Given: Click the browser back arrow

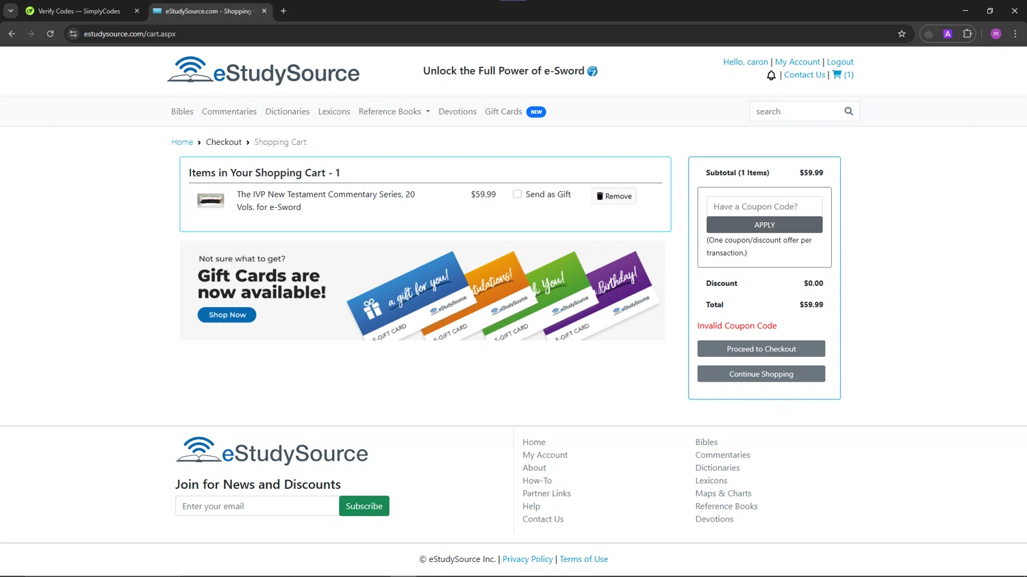Looking at the screenshot, I should [12, 33].
